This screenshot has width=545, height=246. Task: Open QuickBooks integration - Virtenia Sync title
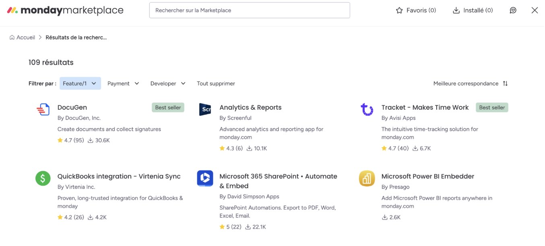pyautogui.click(x=119, y=176)
